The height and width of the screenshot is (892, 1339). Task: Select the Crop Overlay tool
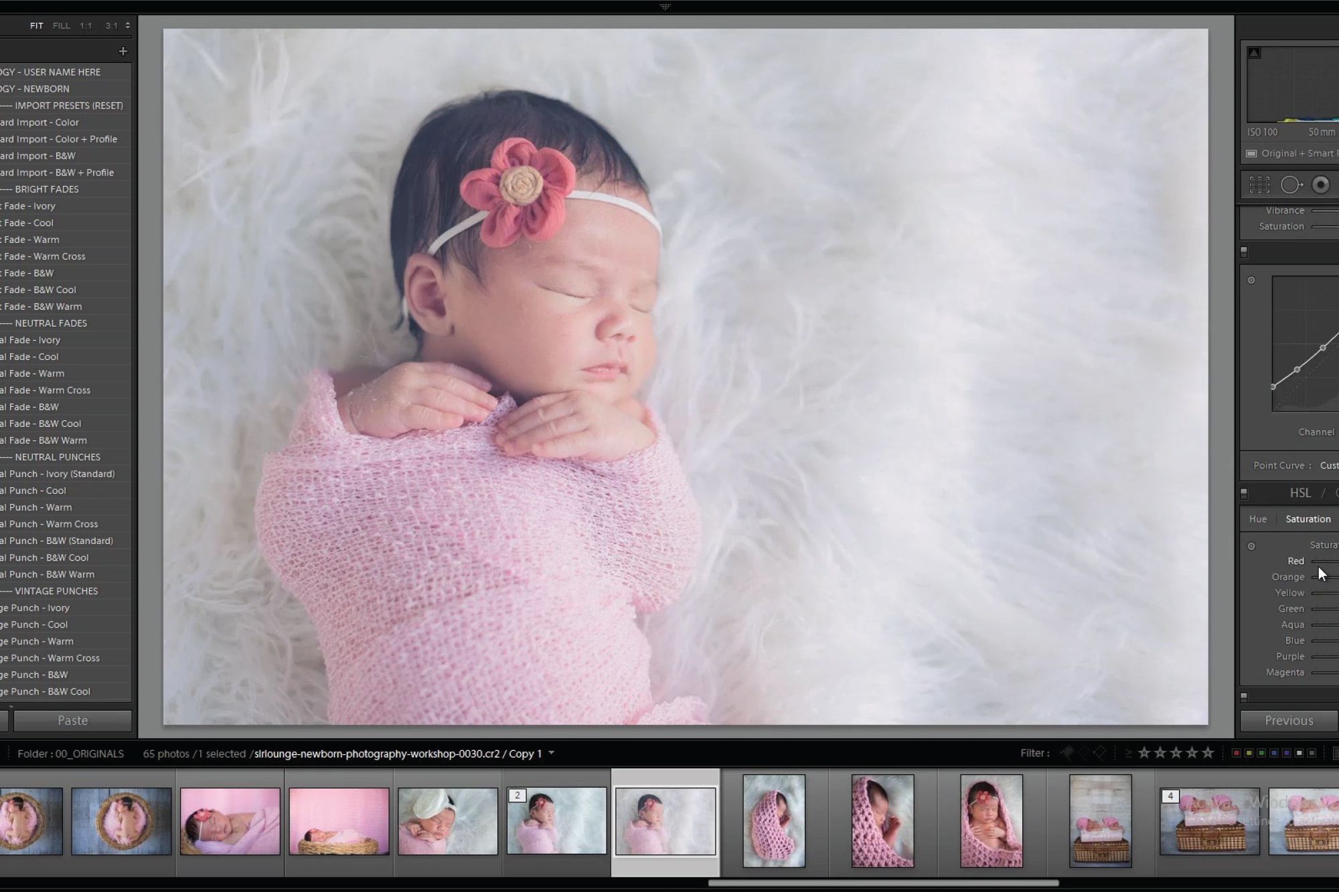[x=1259, y=185]
